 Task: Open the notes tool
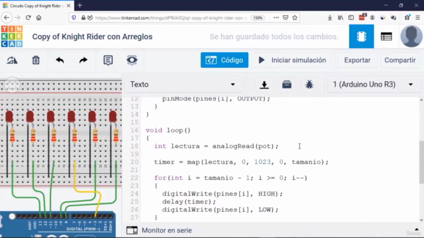[108, 60]
